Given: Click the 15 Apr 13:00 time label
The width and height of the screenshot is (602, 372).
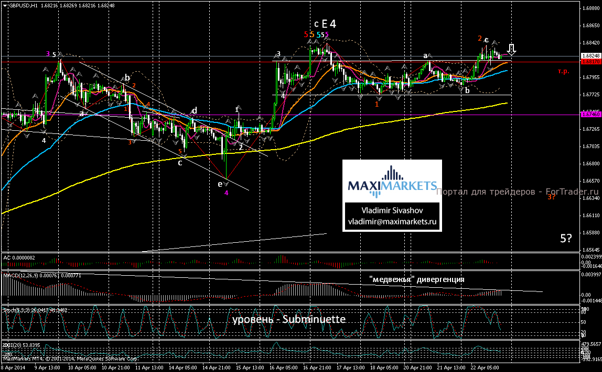Looking at the screenshot, I should [x=250, y=368].
